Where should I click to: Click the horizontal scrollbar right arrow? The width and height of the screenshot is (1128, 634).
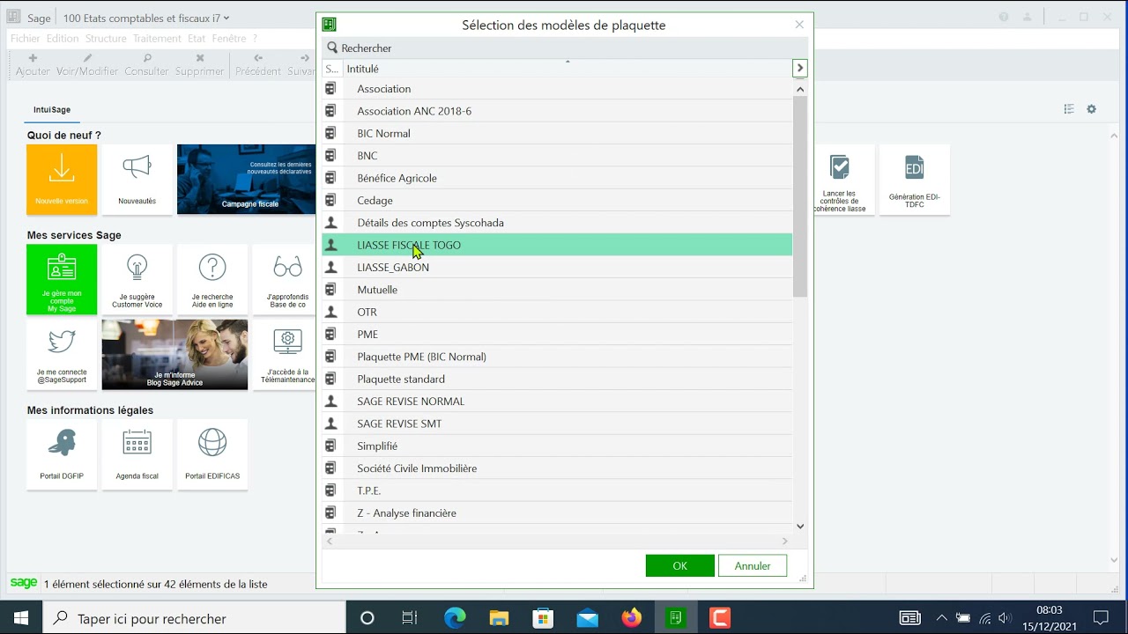coord(784,542)
